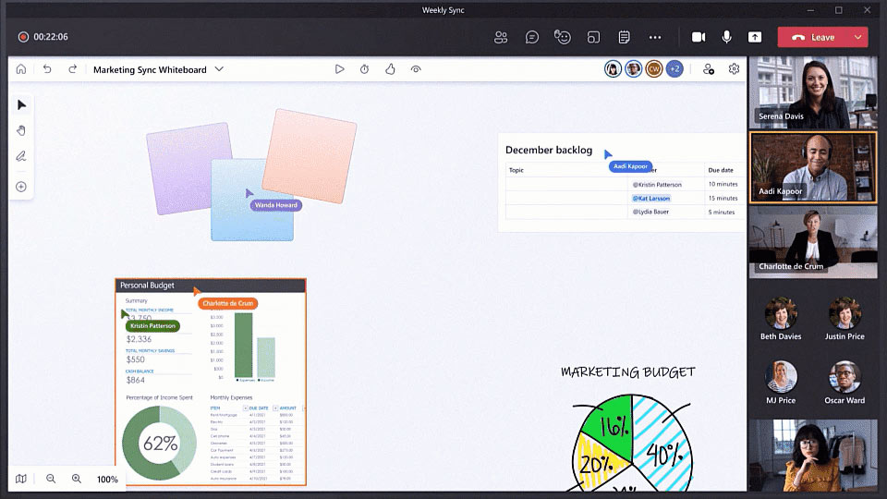Image resolution: width=887 pixels, height=499 pixels.
Task: Click the 100% zoom level value
Action: pos(107,480)
